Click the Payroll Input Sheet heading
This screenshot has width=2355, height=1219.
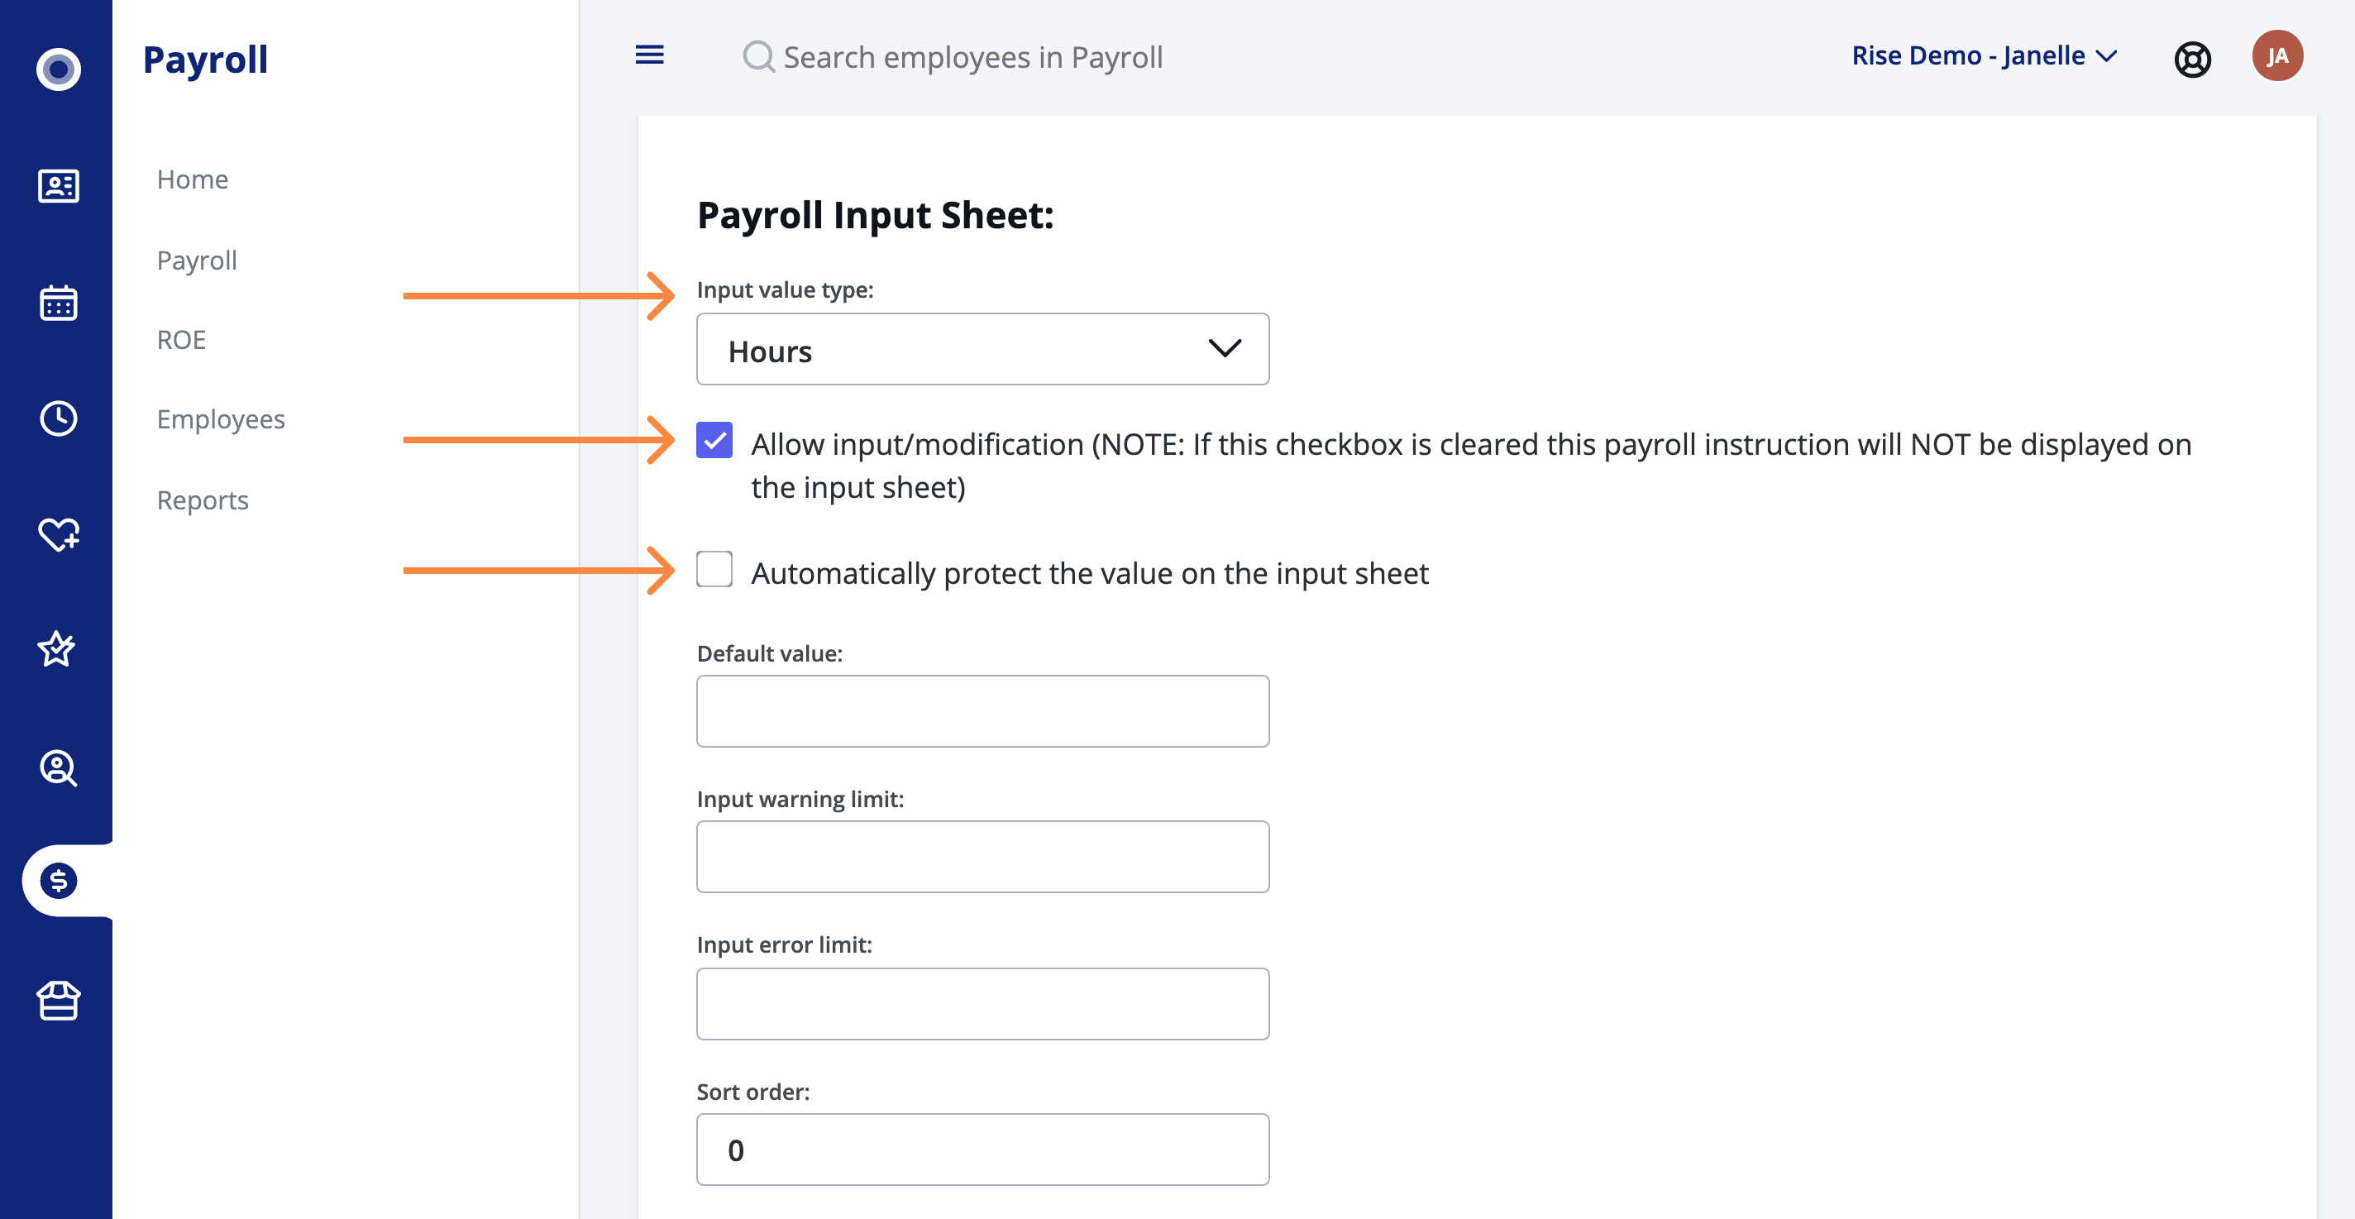pyautogui.click(x=875, y=216)
